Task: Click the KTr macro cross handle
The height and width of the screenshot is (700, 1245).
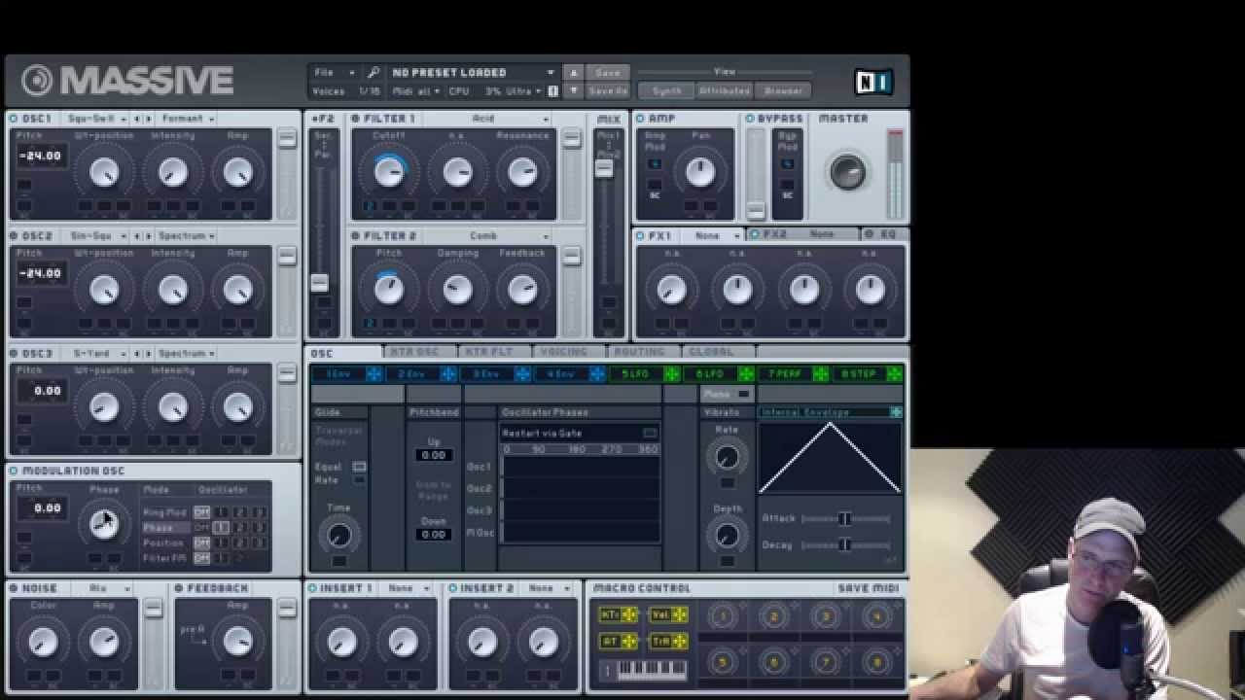Action: tap(630, 614)
